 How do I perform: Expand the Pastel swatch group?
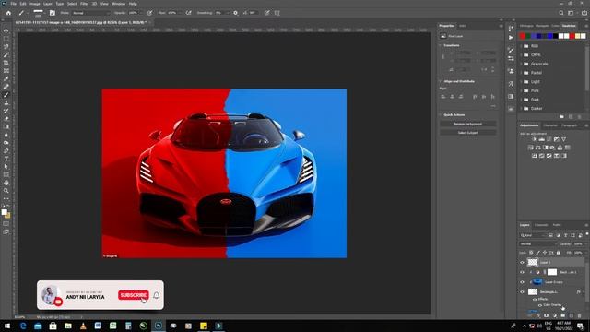521,73
